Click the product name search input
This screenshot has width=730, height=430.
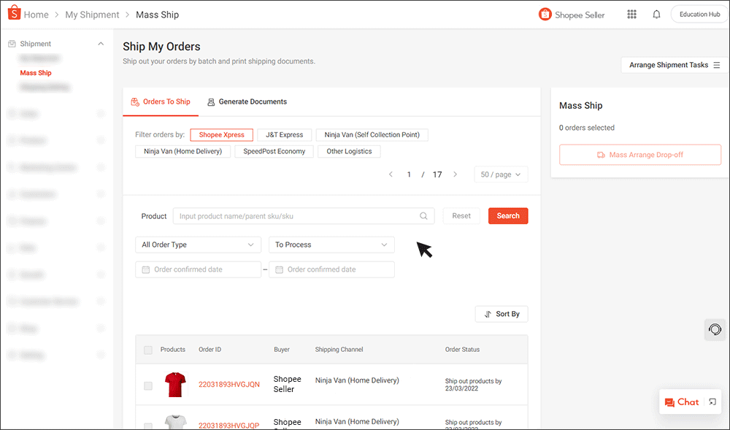coord(296,216)
